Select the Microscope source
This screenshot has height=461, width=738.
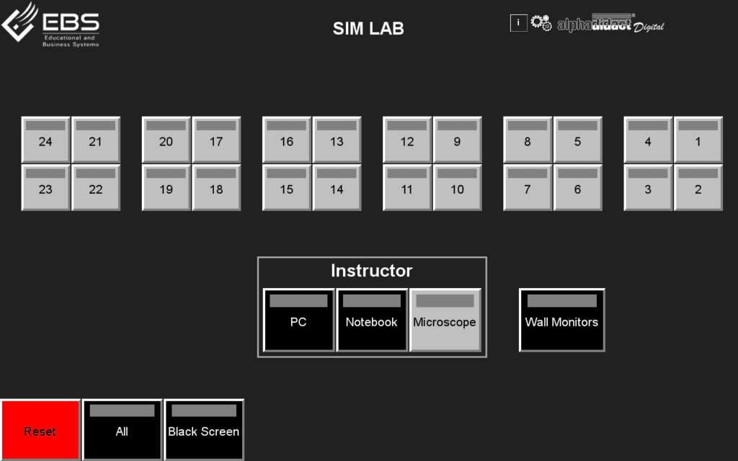coord(445,320)
